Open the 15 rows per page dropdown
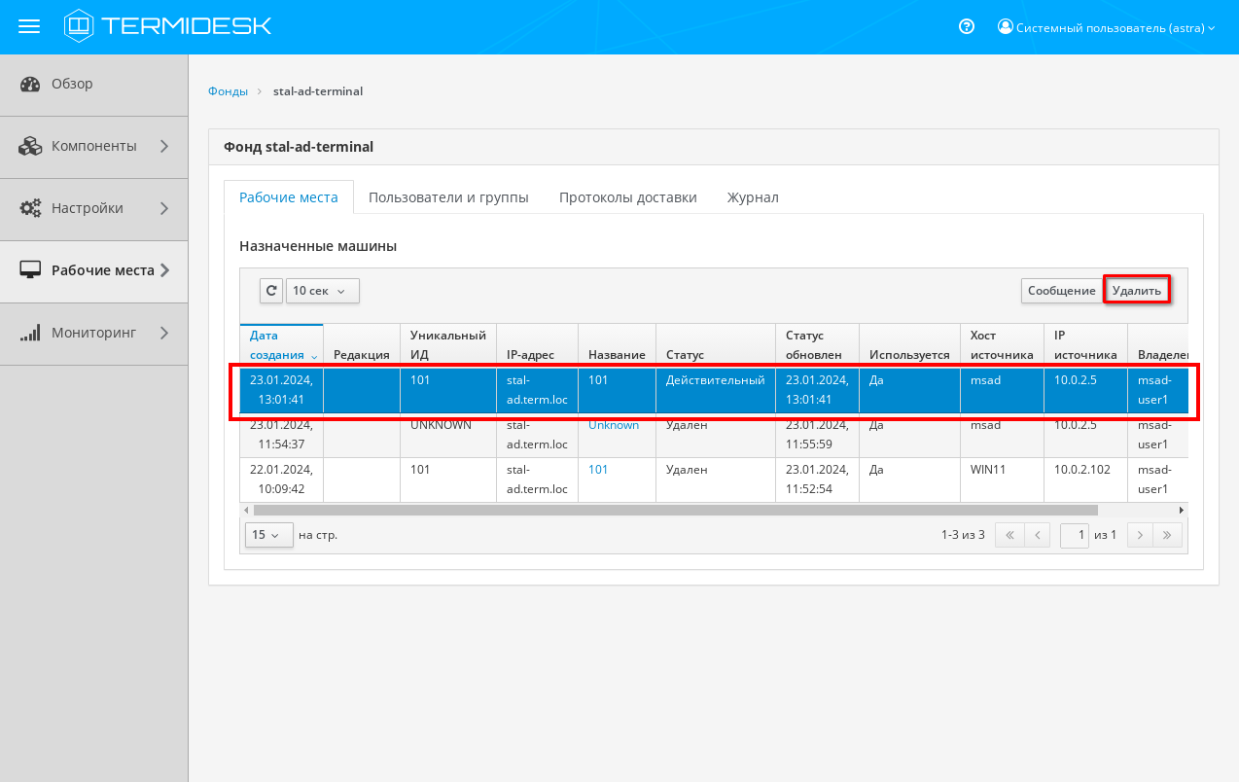This screenshot has width=1239, height=782. tap(268, 535)
